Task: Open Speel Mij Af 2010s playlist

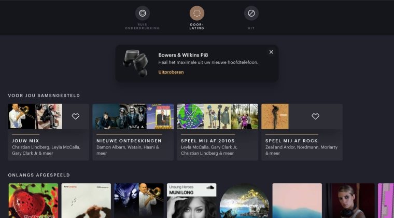Action: (x=217, y=144)
